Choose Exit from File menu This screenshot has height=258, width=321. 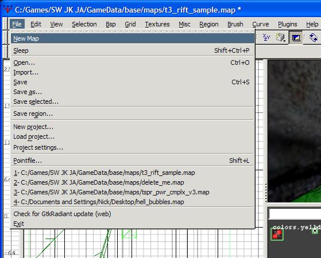coord(133,224)
